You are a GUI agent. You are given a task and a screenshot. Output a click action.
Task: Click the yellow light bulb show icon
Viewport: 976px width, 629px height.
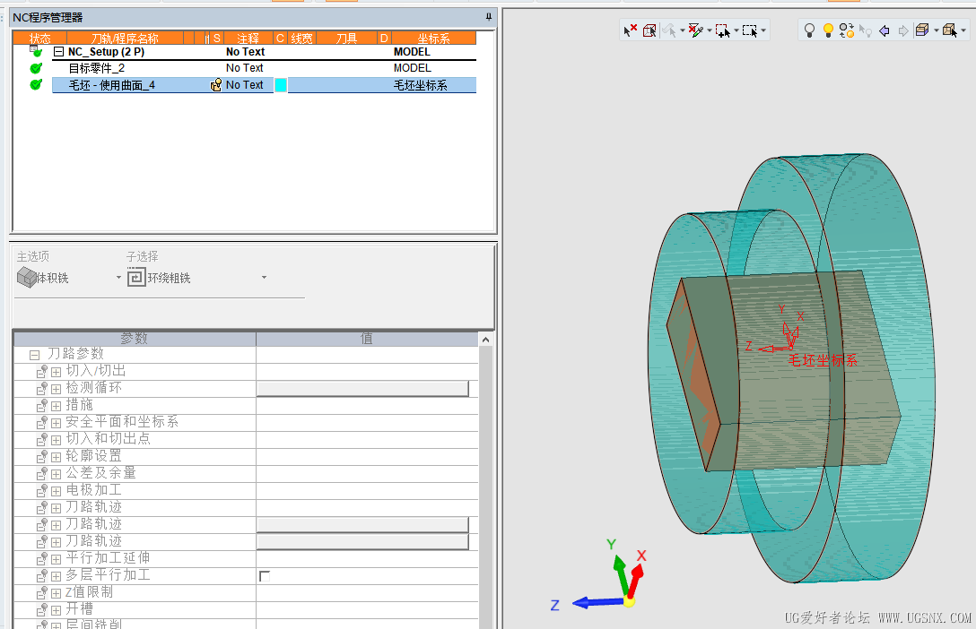coord(828,30)
